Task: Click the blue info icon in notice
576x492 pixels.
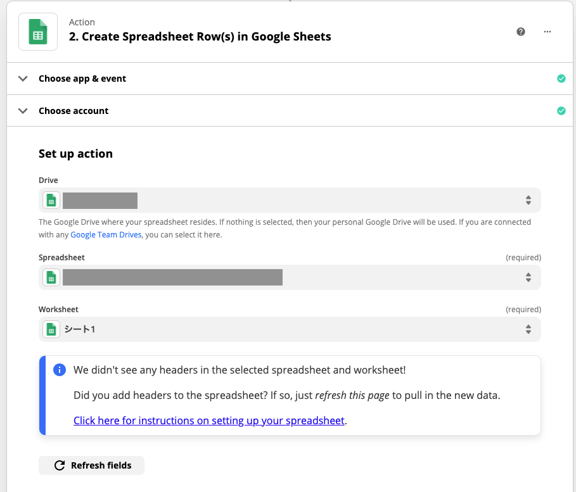Action: click(x=60, y=370)
